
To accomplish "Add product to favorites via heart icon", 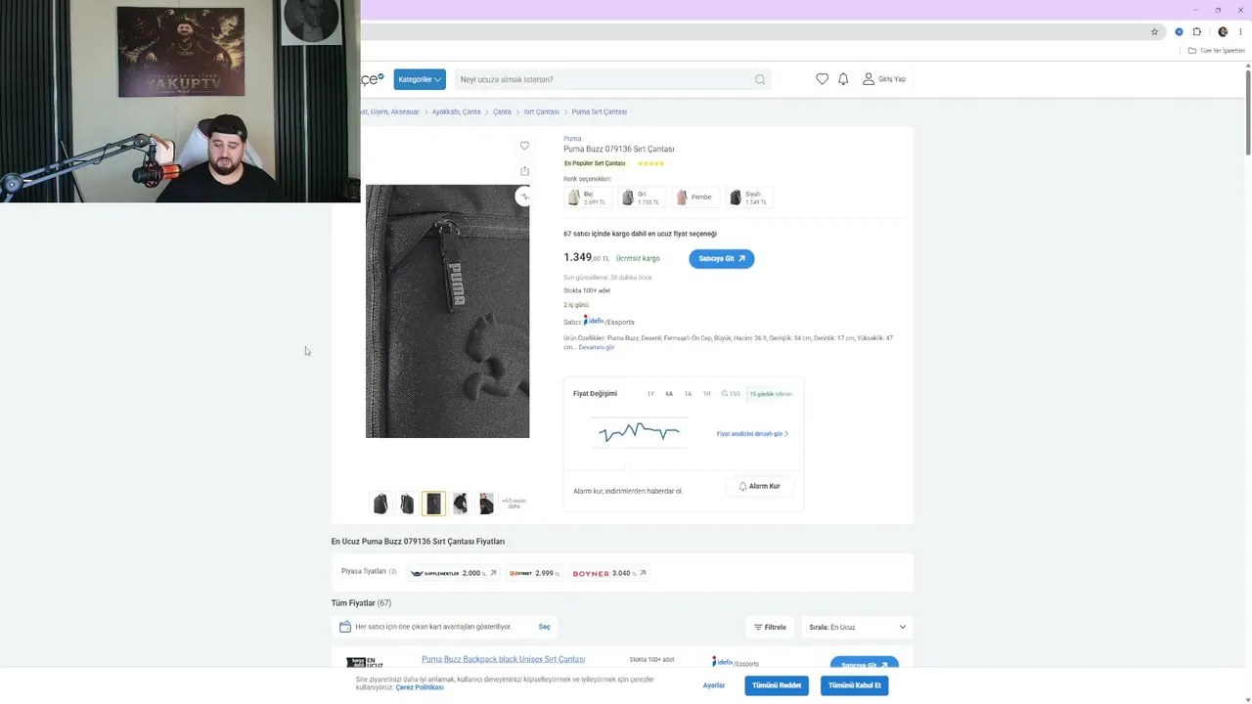I will [524, 146].
